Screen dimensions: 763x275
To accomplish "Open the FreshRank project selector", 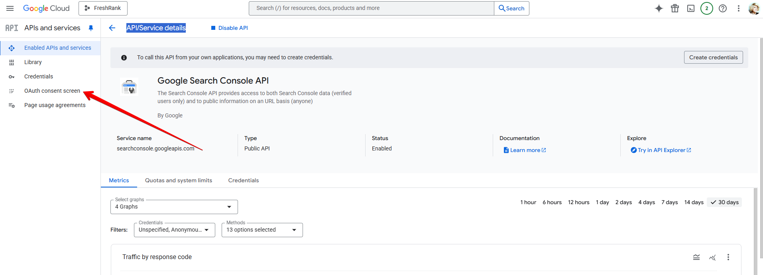I will click(103, 8).
